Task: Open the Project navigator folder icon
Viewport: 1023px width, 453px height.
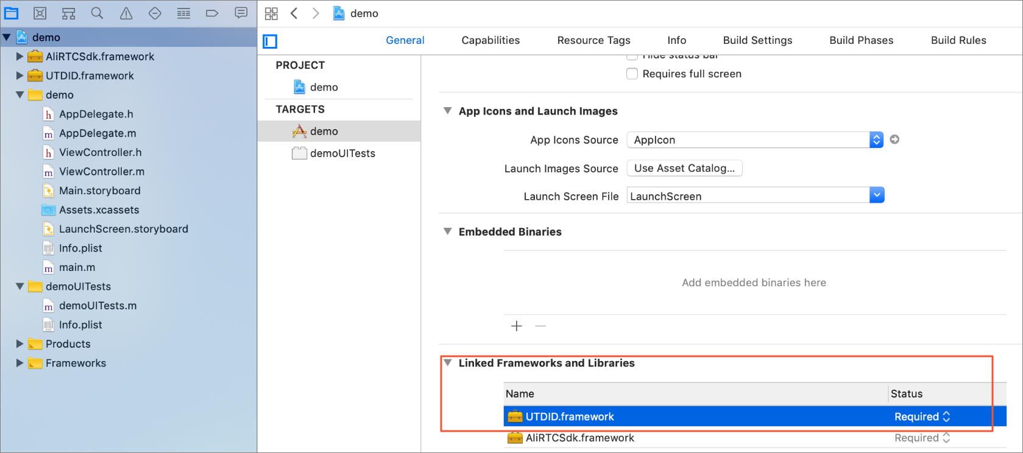Action: point(12,13)
